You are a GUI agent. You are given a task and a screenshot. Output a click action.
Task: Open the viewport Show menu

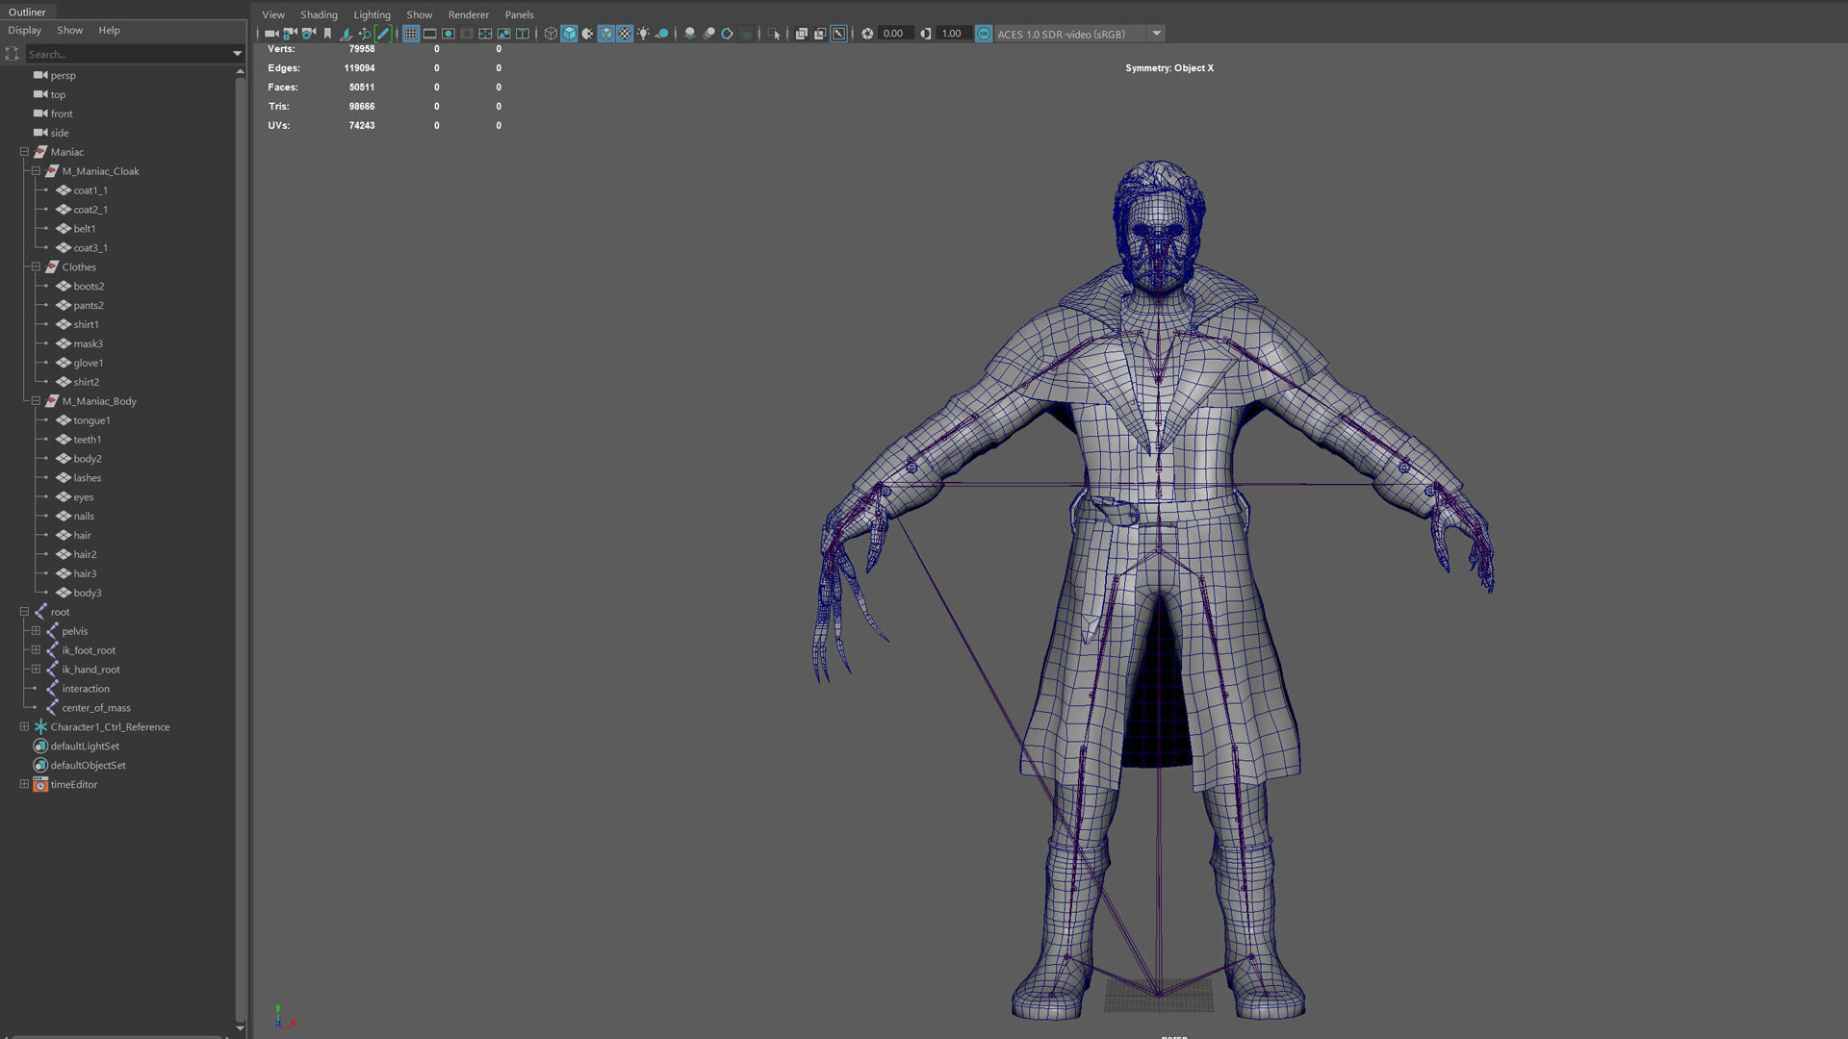[419, 14]
